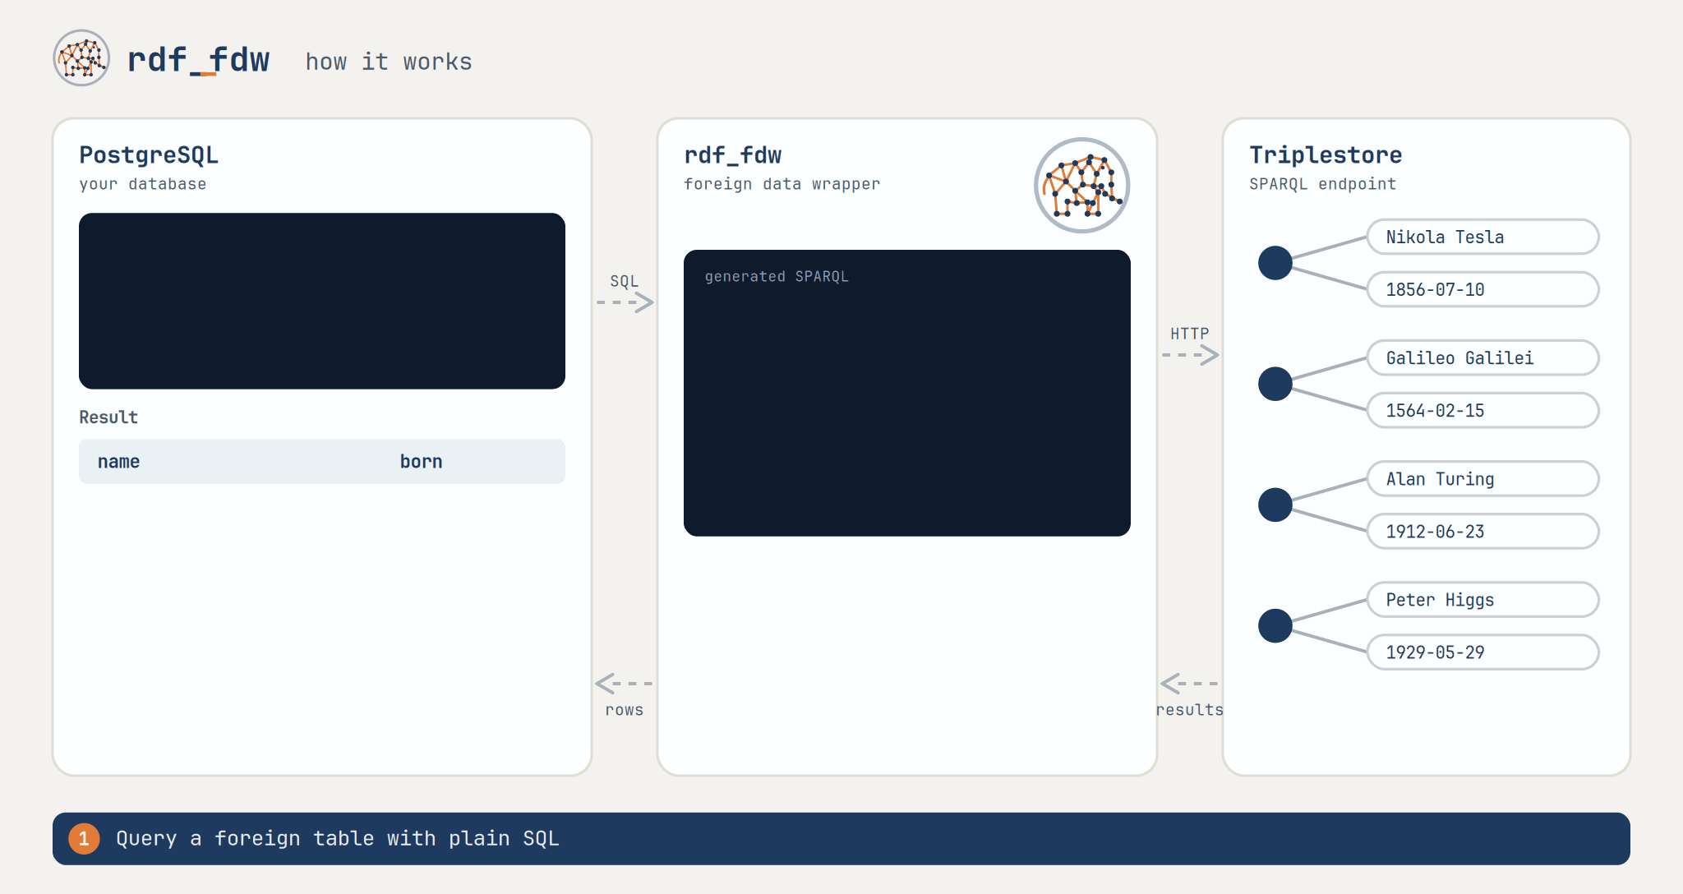Click the 'SPARQL endpoint' subtitle
1683x894 pixels.
tap(1322, 184)
